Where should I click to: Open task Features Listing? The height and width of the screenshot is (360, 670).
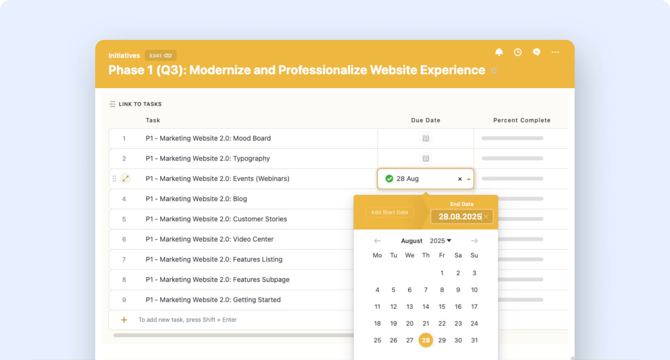(214, 259)
